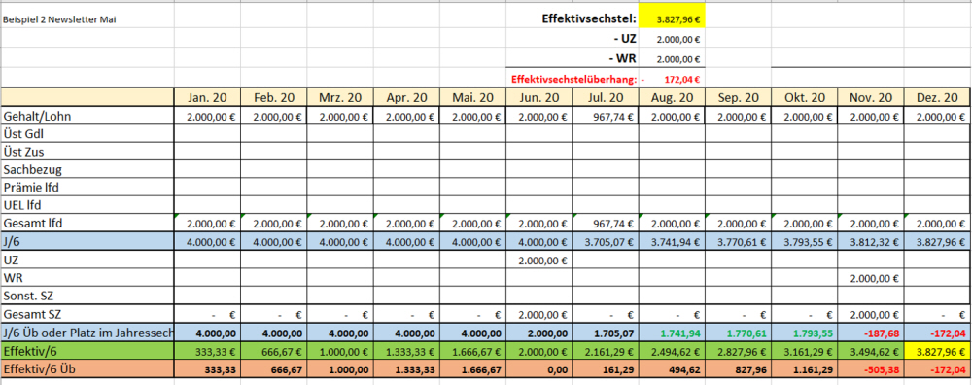Select the J/6 value 3.741,94 €
Image resolution: width=972 pixels, height=385 pixels.
(x=672, y=242)
